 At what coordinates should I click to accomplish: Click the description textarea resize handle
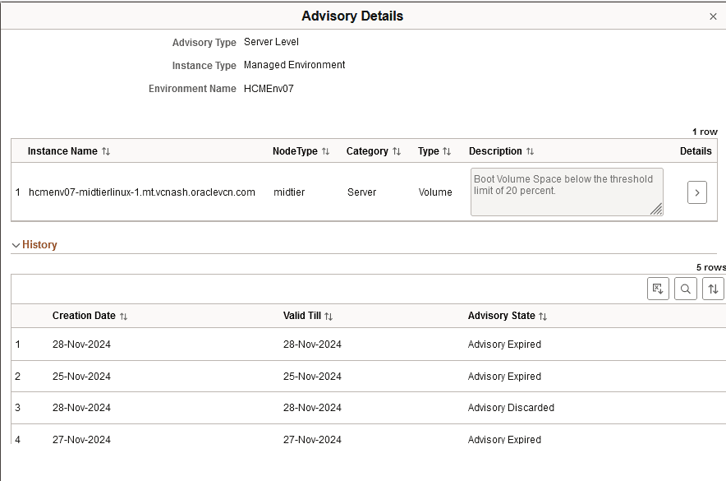coord(657,208)
